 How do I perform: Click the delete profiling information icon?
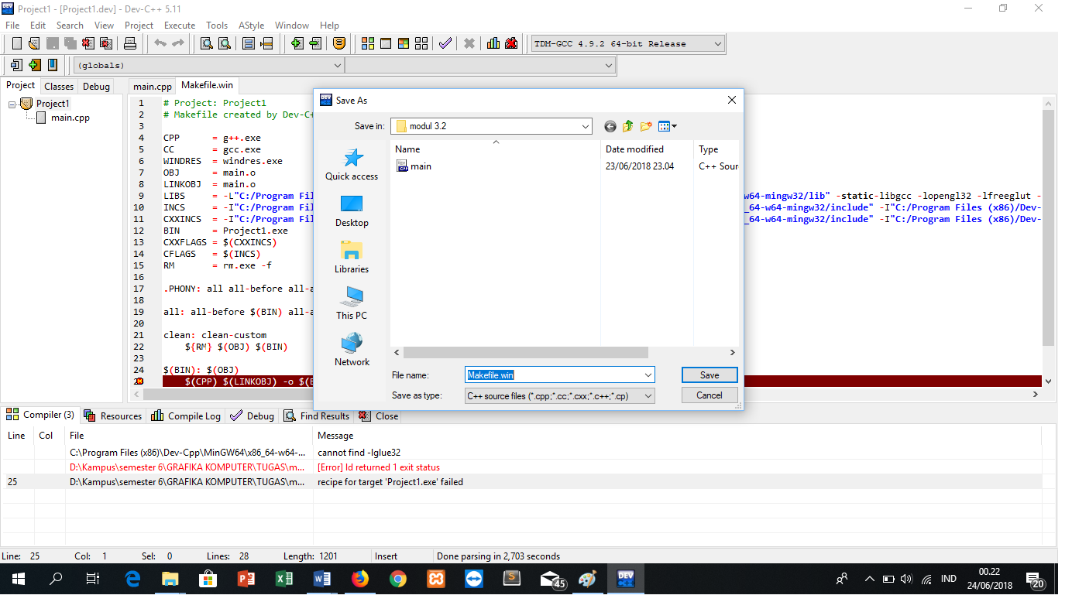tap(511, 43)
